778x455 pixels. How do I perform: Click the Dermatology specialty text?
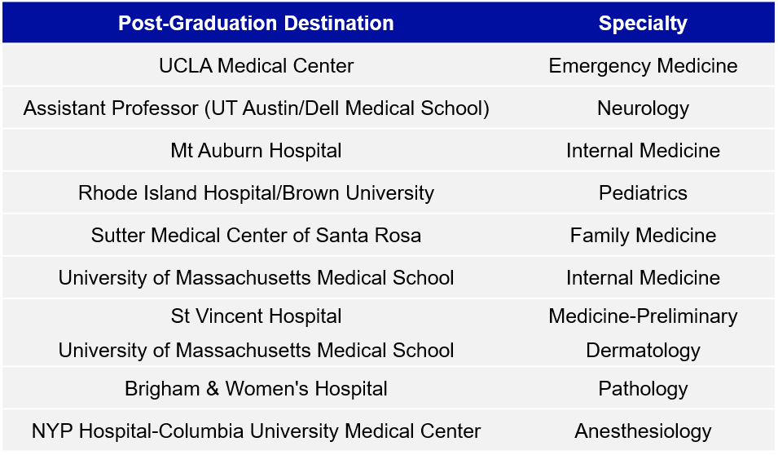click(643, 351)
